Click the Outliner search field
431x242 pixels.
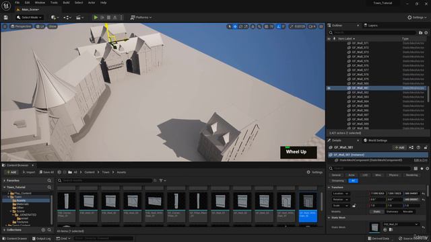pyautogui.click(x=372, y=33)
